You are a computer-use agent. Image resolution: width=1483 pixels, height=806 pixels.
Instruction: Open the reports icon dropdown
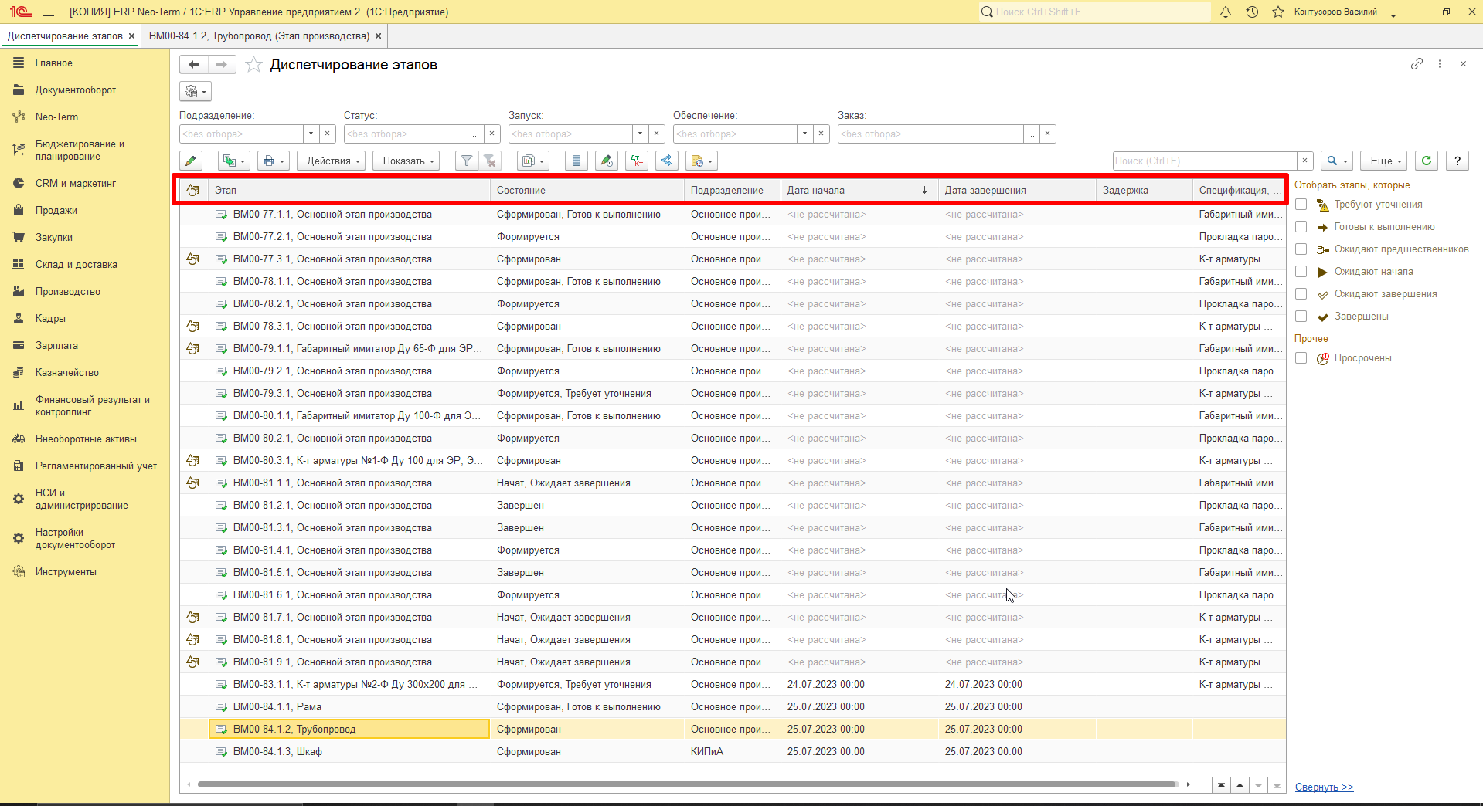(x=533, y=161)
